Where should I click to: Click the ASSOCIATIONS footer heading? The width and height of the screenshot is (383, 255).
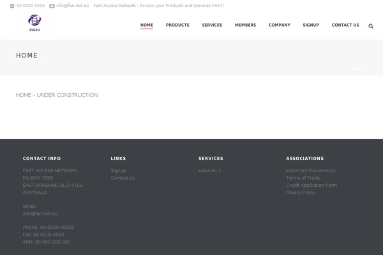click(x=305, y=158)
